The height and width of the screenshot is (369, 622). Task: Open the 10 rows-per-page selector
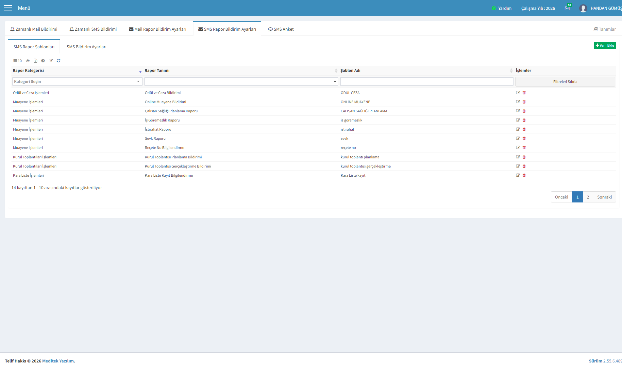[x=18, y=61]
